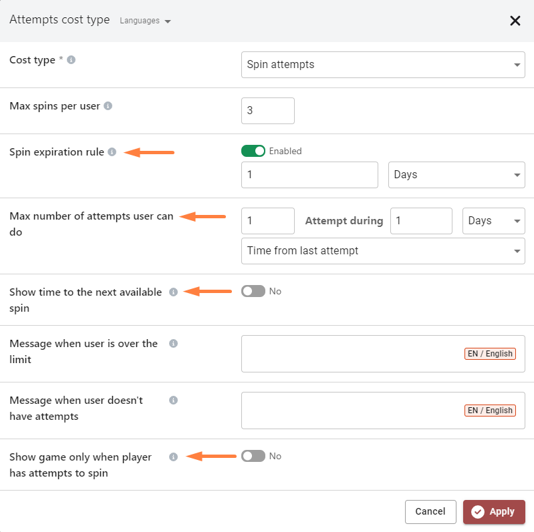Click info icon for Message when over the limit
This screenshot has width=534, height=532.
click(x=173, y=344)
